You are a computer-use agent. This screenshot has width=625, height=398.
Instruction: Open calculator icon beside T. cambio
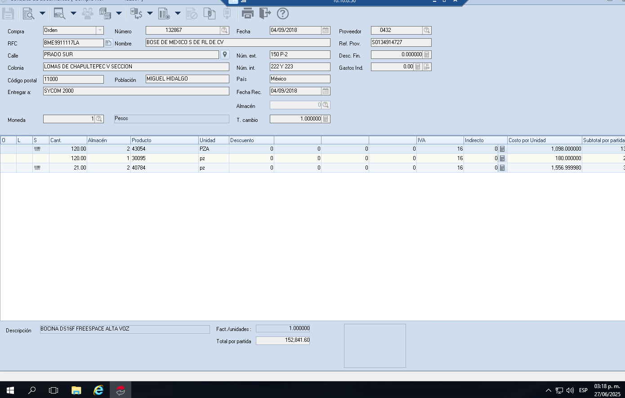tap(326, 119)
